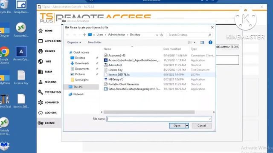The image size is (273, 153).
Task: Open the FARM section
Action: (x=49, y=72)
